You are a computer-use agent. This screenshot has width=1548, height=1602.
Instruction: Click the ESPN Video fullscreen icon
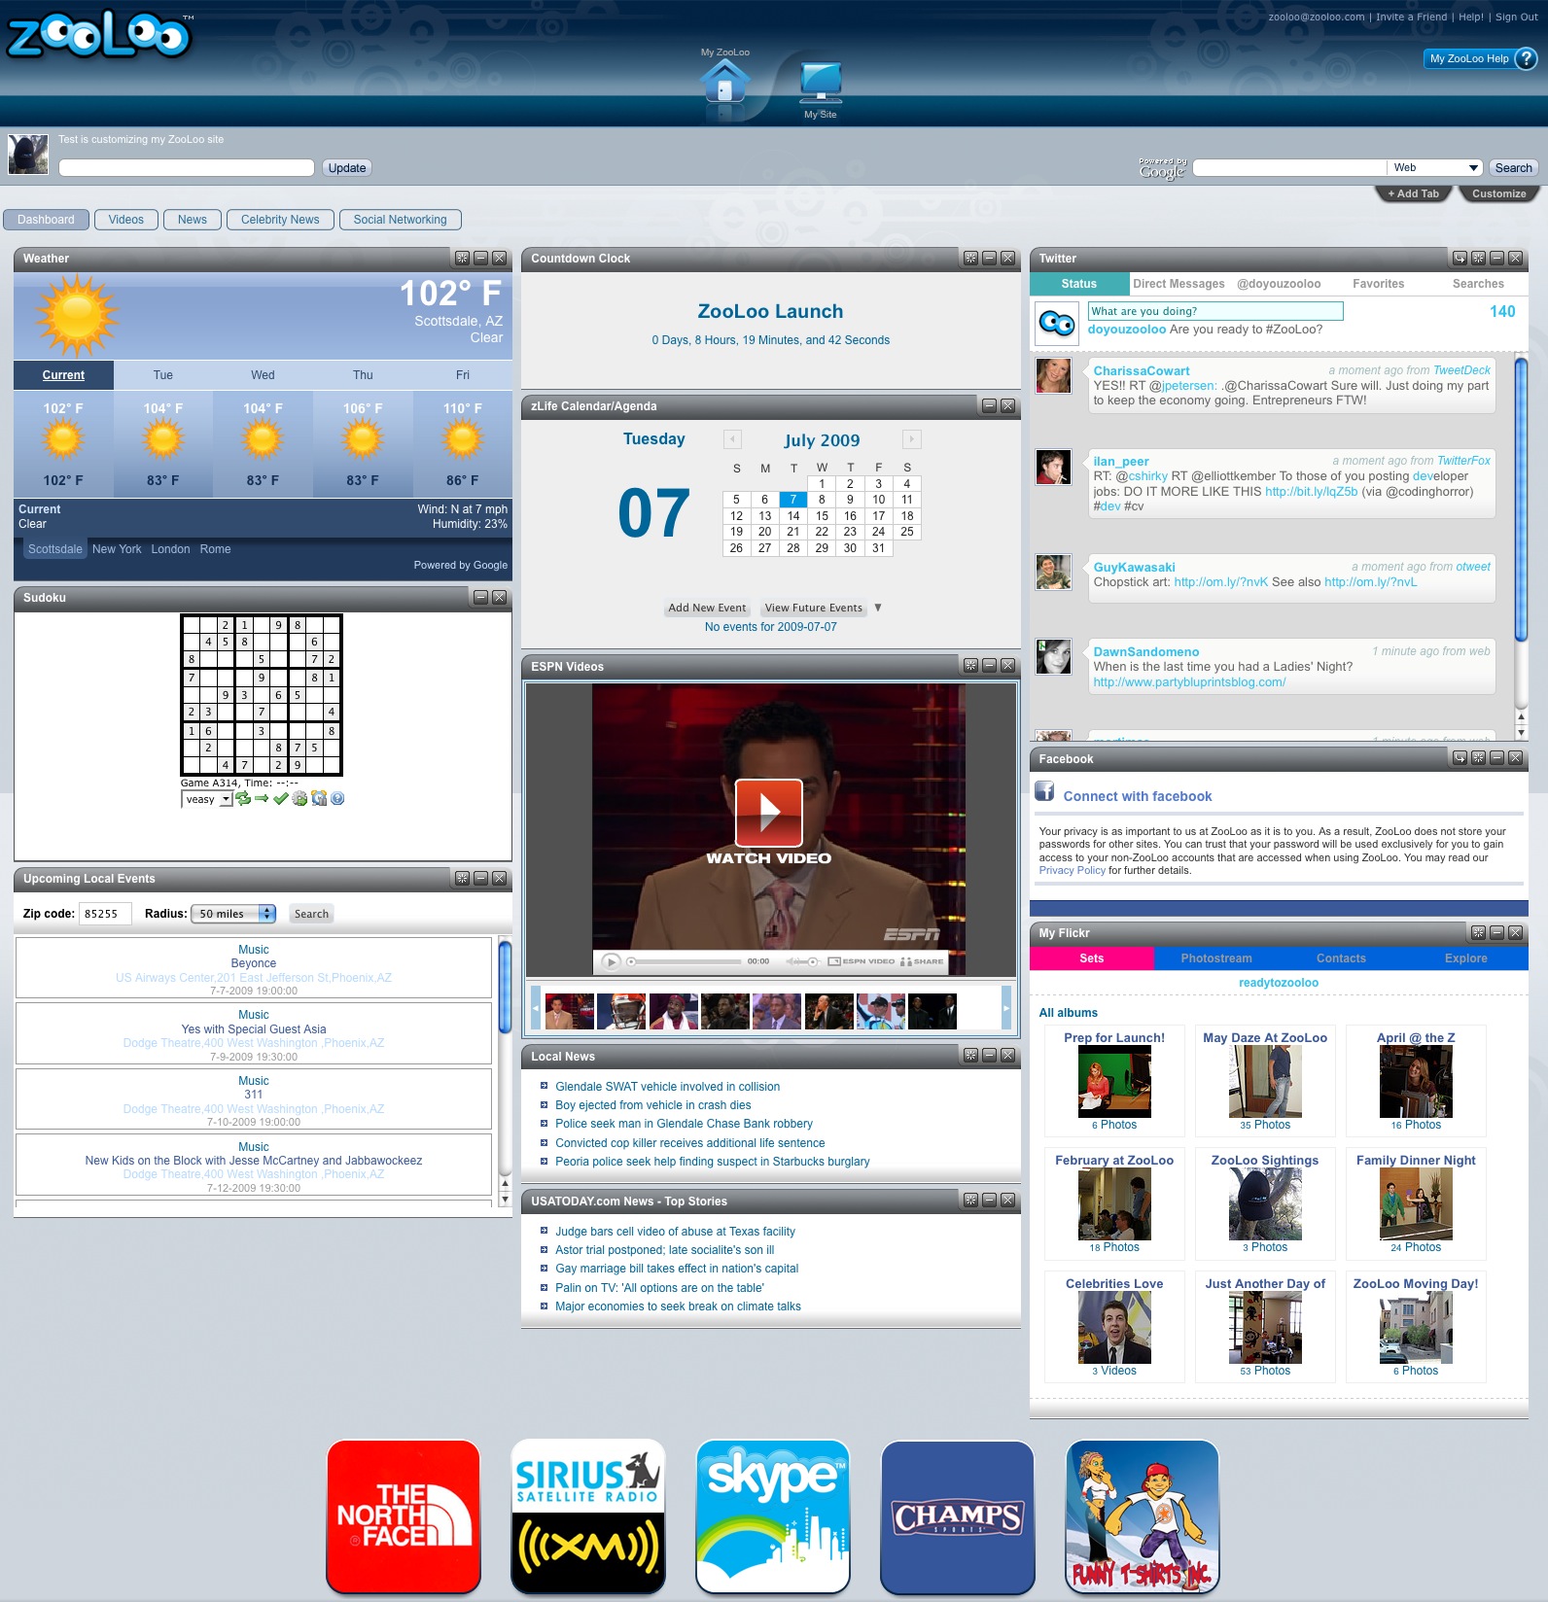(x=834, y=961)
